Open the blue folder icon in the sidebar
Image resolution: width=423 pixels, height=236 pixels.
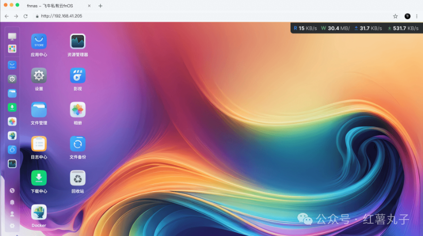click(12, 94)
